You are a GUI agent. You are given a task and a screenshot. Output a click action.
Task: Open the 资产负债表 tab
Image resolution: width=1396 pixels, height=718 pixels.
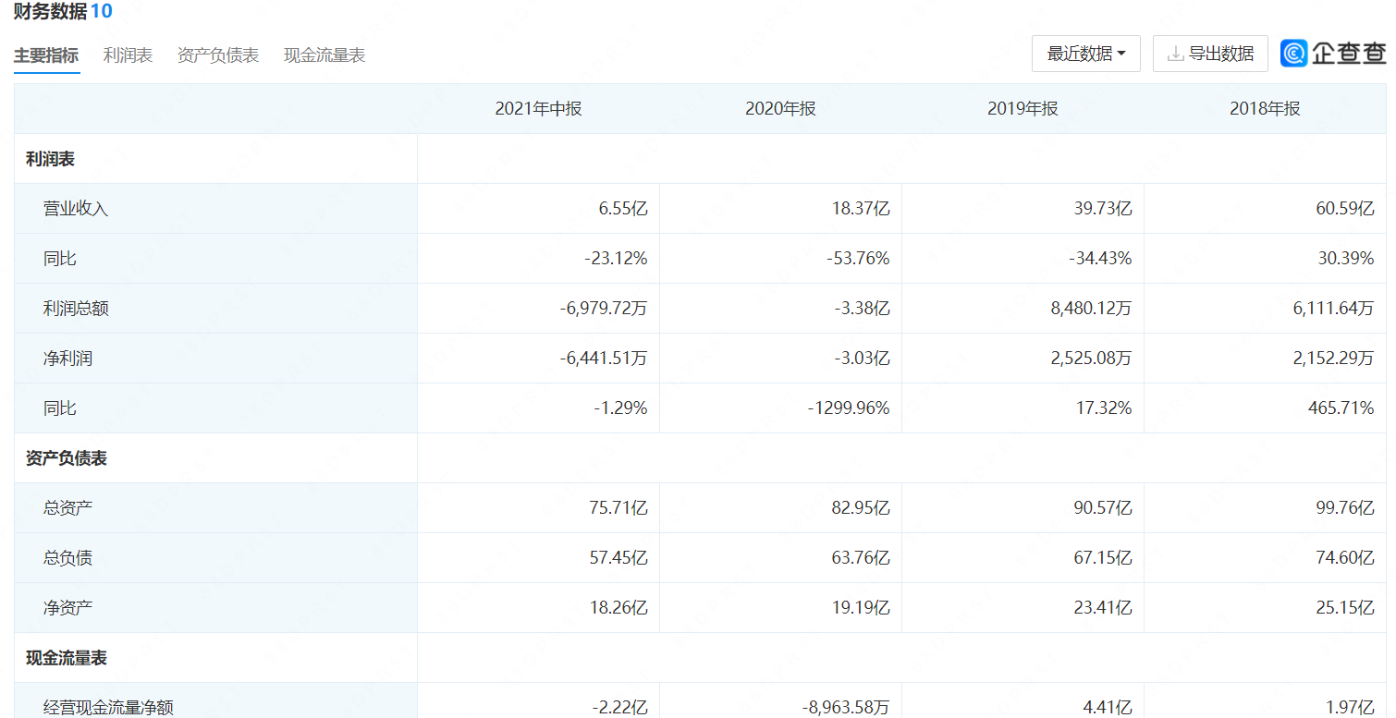tap(218, 55)
